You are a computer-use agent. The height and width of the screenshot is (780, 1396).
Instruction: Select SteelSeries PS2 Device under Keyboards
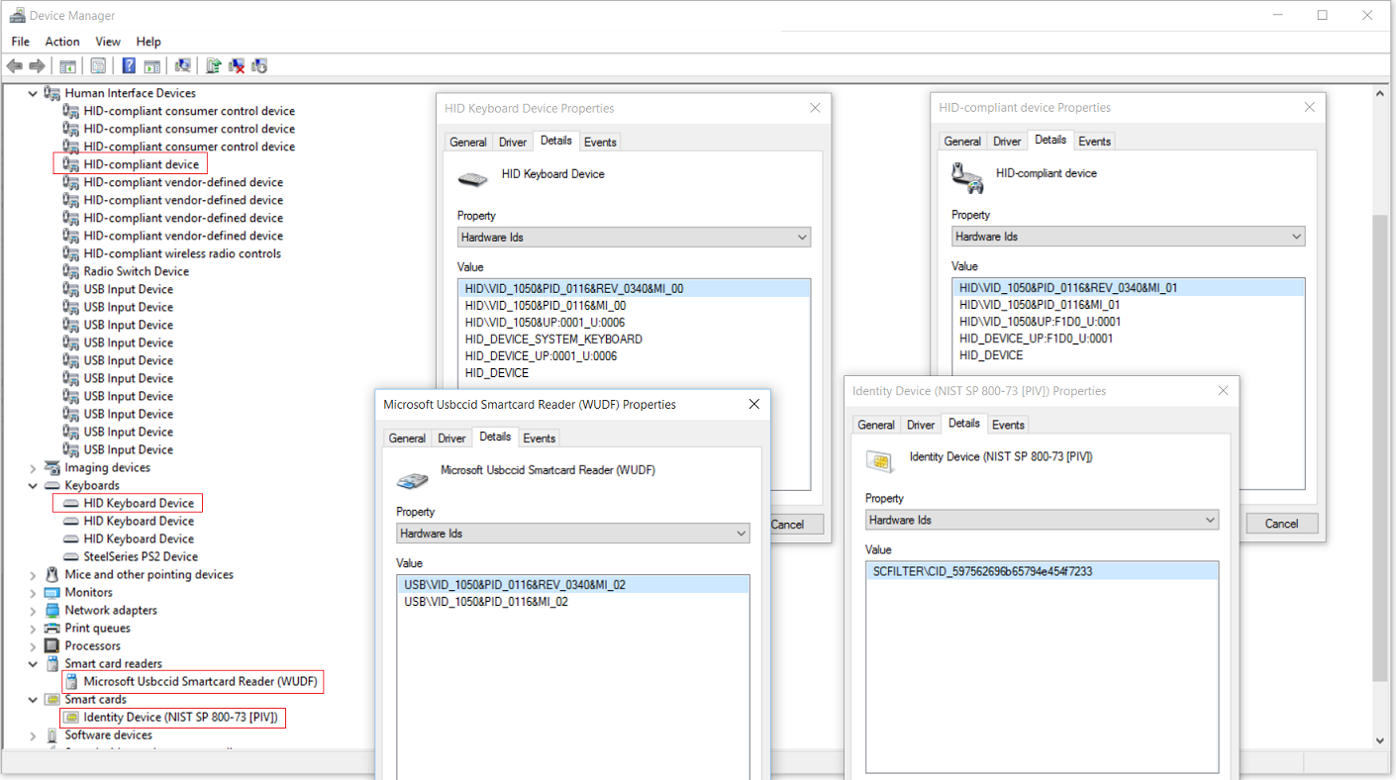click(x=140, y=557)
